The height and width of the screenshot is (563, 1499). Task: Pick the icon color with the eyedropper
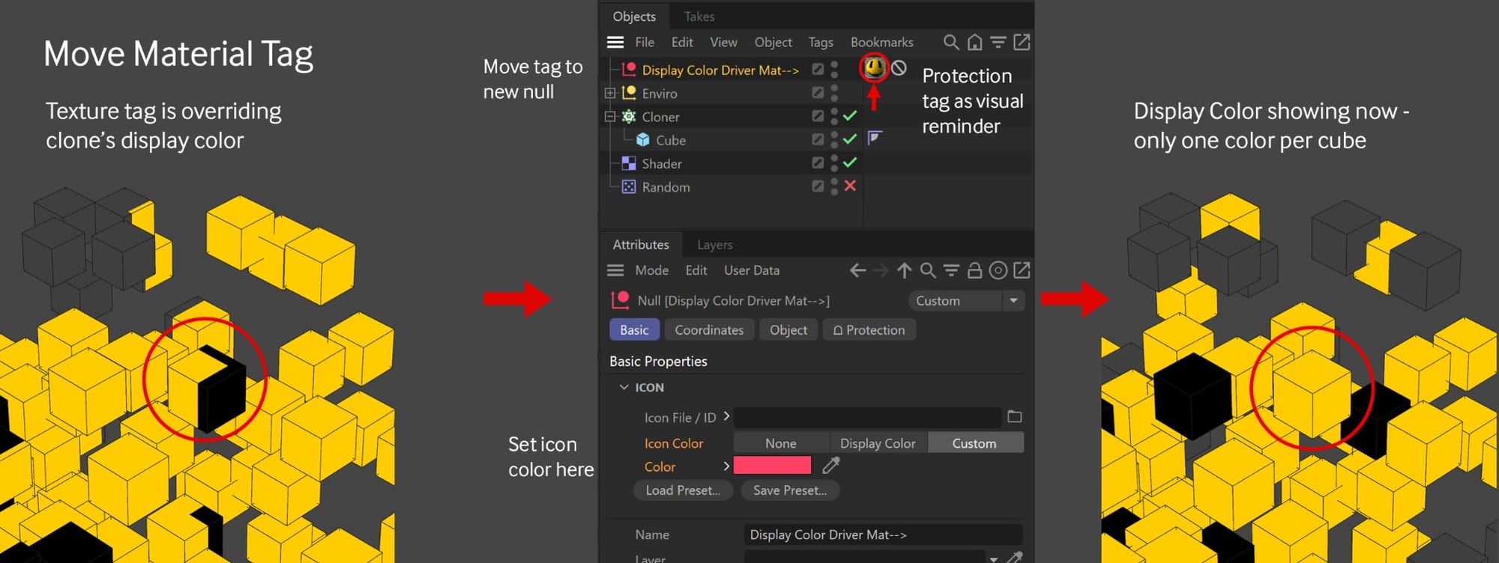click(x=830, y=466)
